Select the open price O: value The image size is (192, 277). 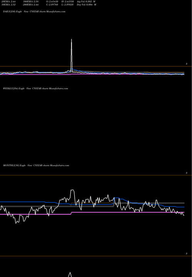click(x=52, y=2)
